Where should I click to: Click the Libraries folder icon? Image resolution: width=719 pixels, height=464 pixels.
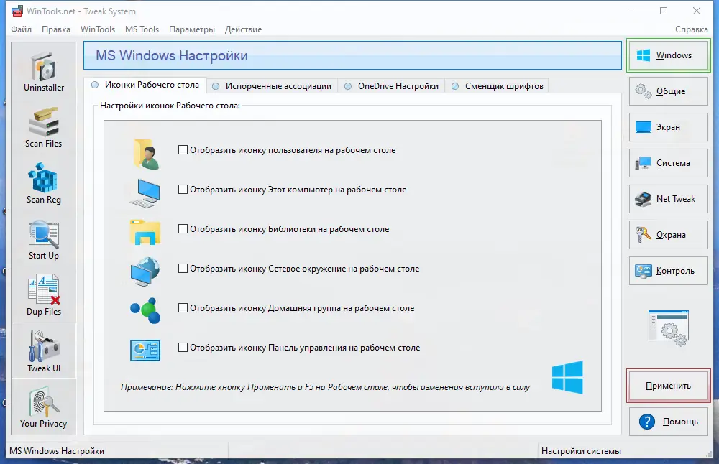(x=145, y=232)
